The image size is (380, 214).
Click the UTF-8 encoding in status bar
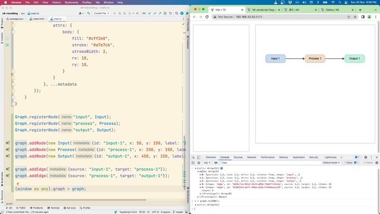(155, 212)
